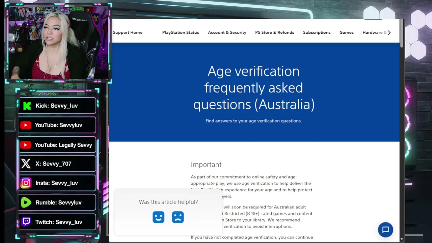
Task: Click the streamer webcam thumbnail
Action: click(x=58, y=43)
